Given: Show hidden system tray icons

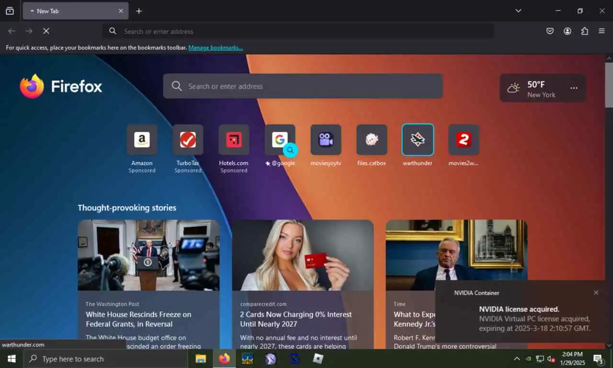Looking at the screenshot, I should coord(517,358).
